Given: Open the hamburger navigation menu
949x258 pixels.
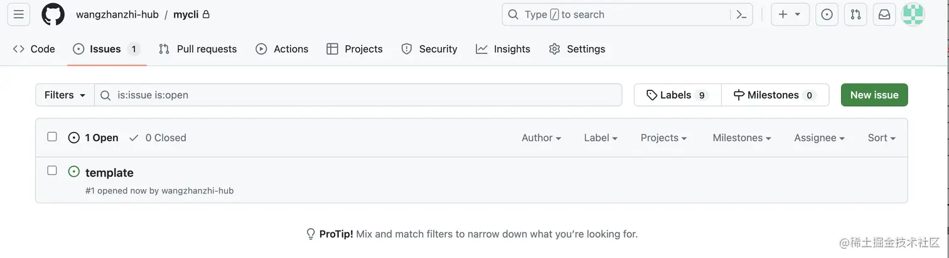Looking at the screenshot, I should click(19, 14).
